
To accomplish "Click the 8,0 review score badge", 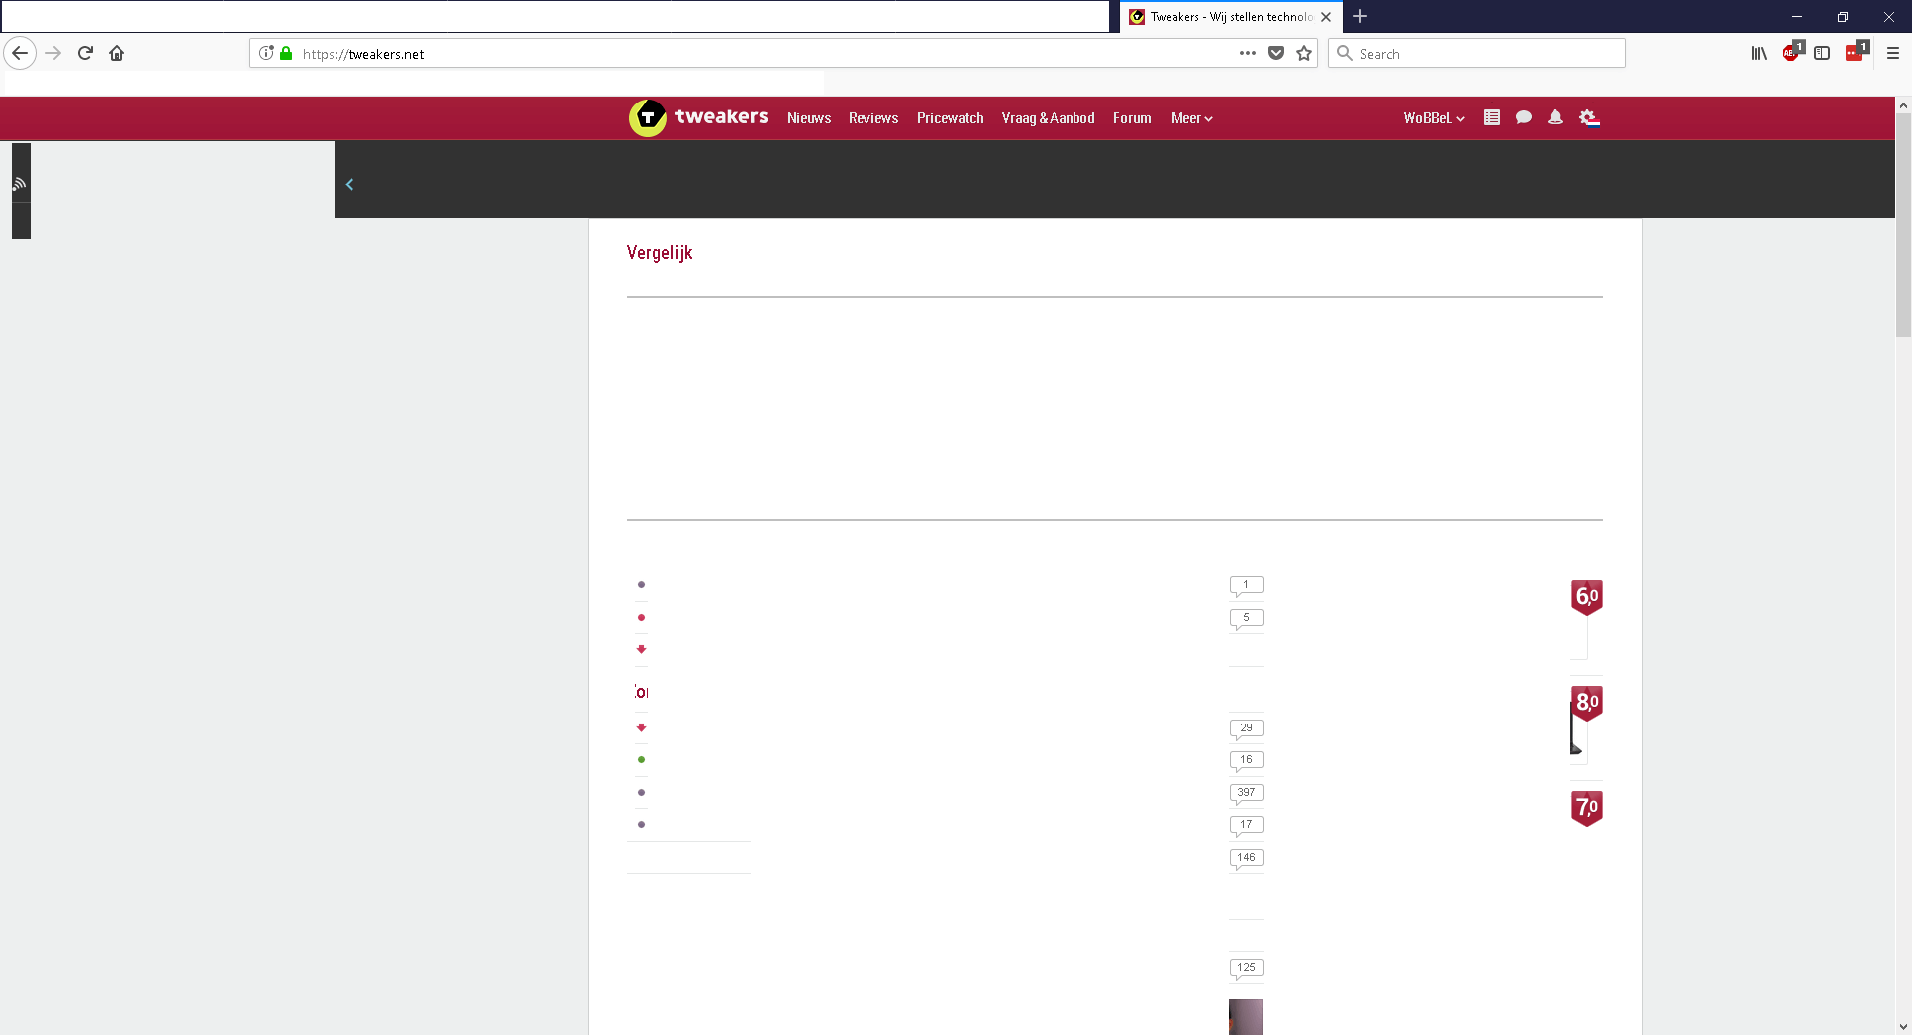I will 1587,703.
